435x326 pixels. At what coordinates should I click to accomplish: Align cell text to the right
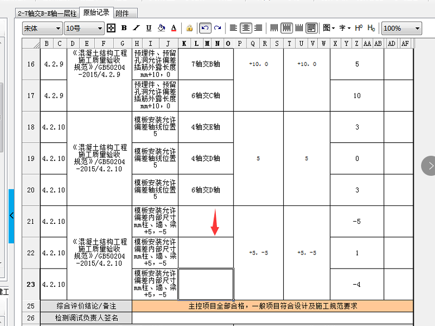258,28
